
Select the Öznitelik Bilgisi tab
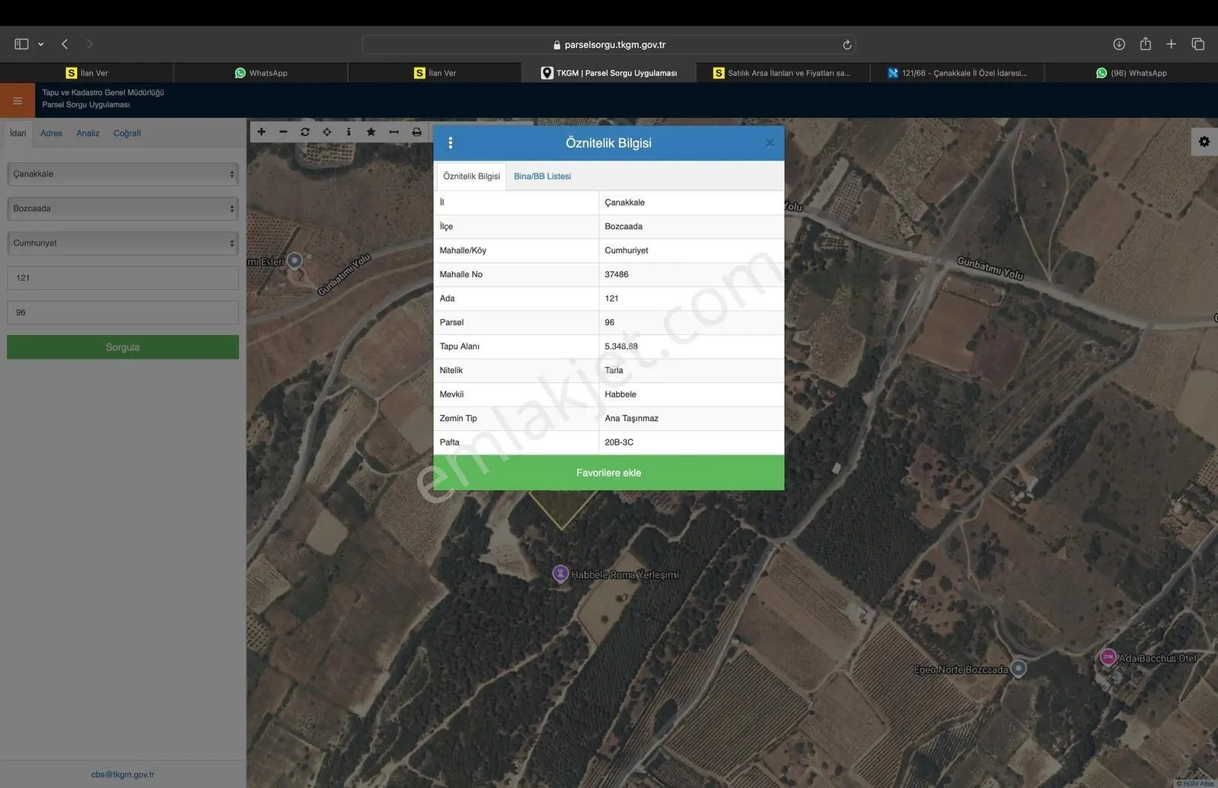tap(471, 176)
